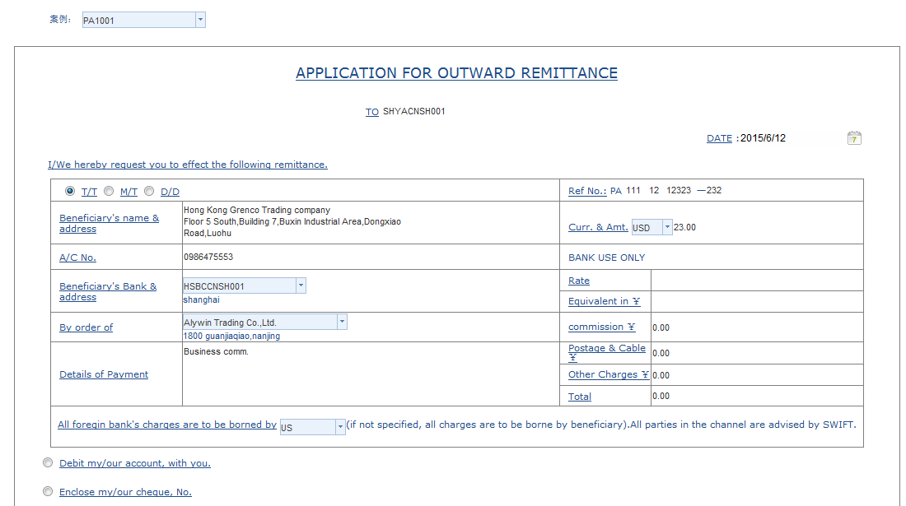Click the T/T label link
906x506 pixels.
tap(89, 192)
